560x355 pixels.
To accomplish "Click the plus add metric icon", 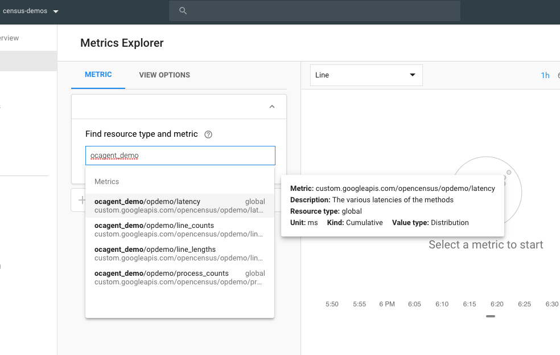I will (x=81, y=200).
